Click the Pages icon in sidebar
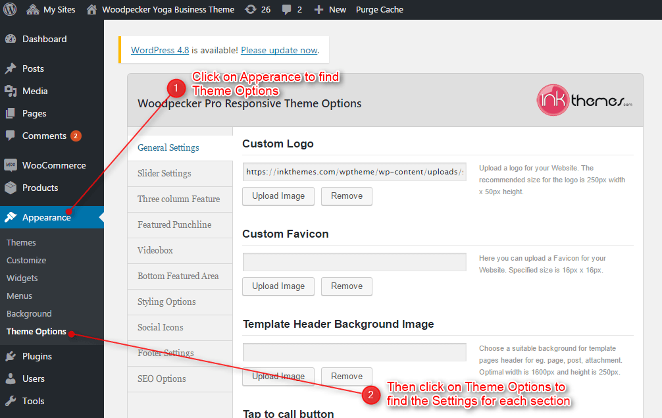Viewport: 662px width, 418px height. coord(11,113)
